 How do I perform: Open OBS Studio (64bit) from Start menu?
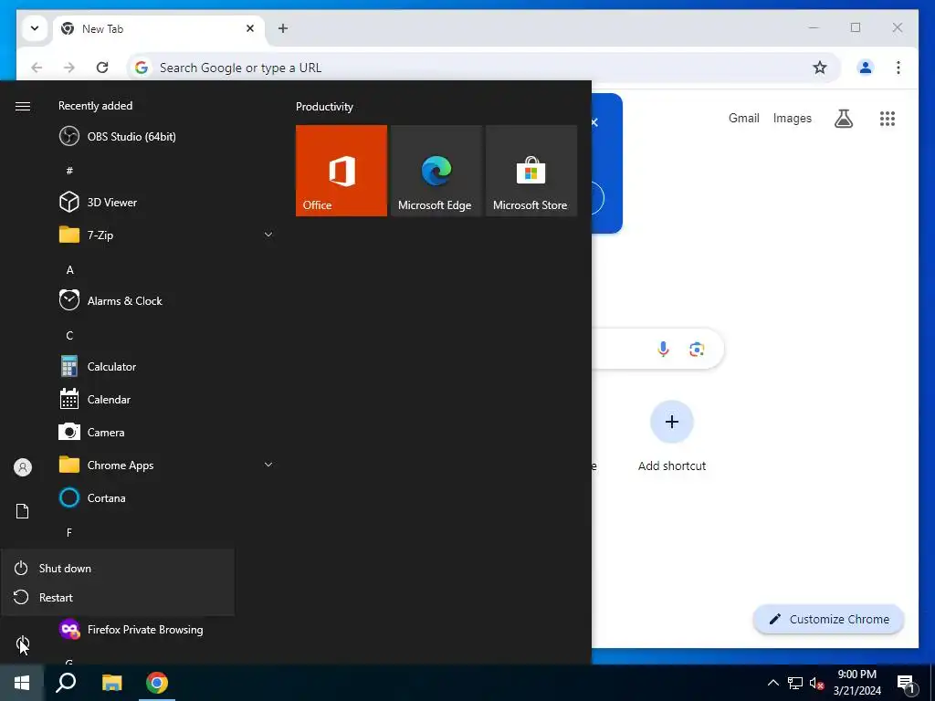[166, 137]
